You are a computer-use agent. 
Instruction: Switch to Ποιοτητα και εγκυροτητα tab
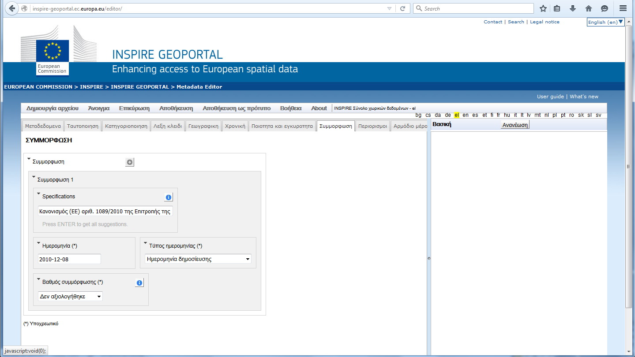click(282, 126)
